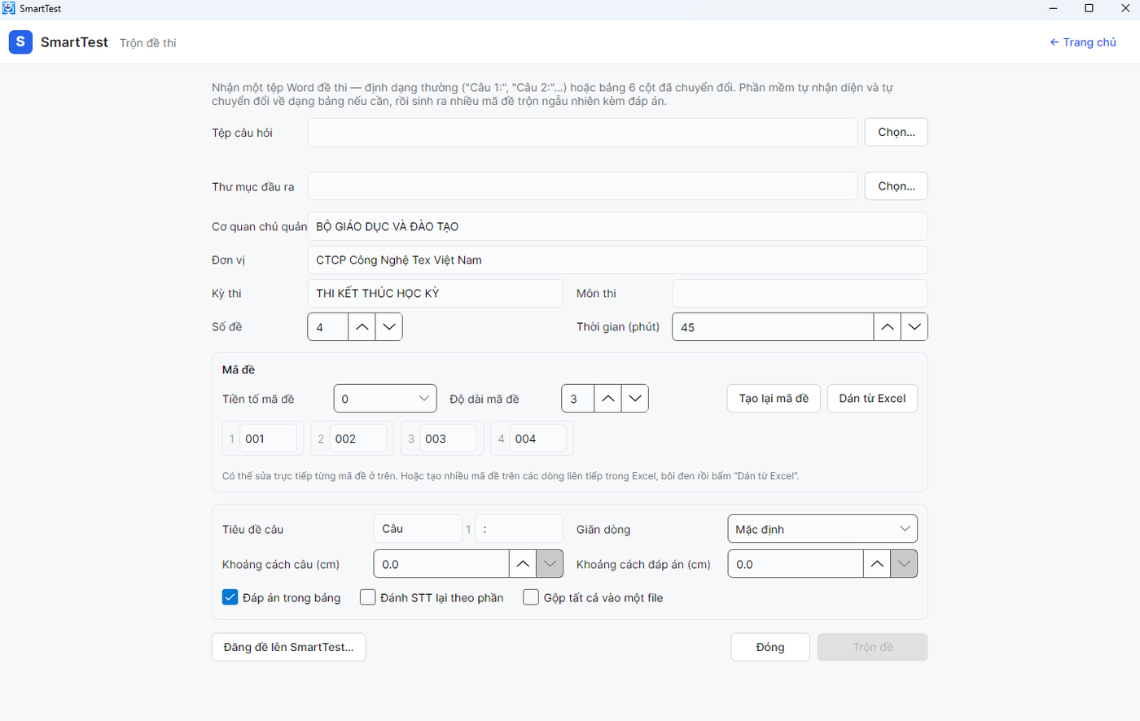Increase Số đề using the up arrow
Viewport: 1140px width, 721px height.
point(362,327)
